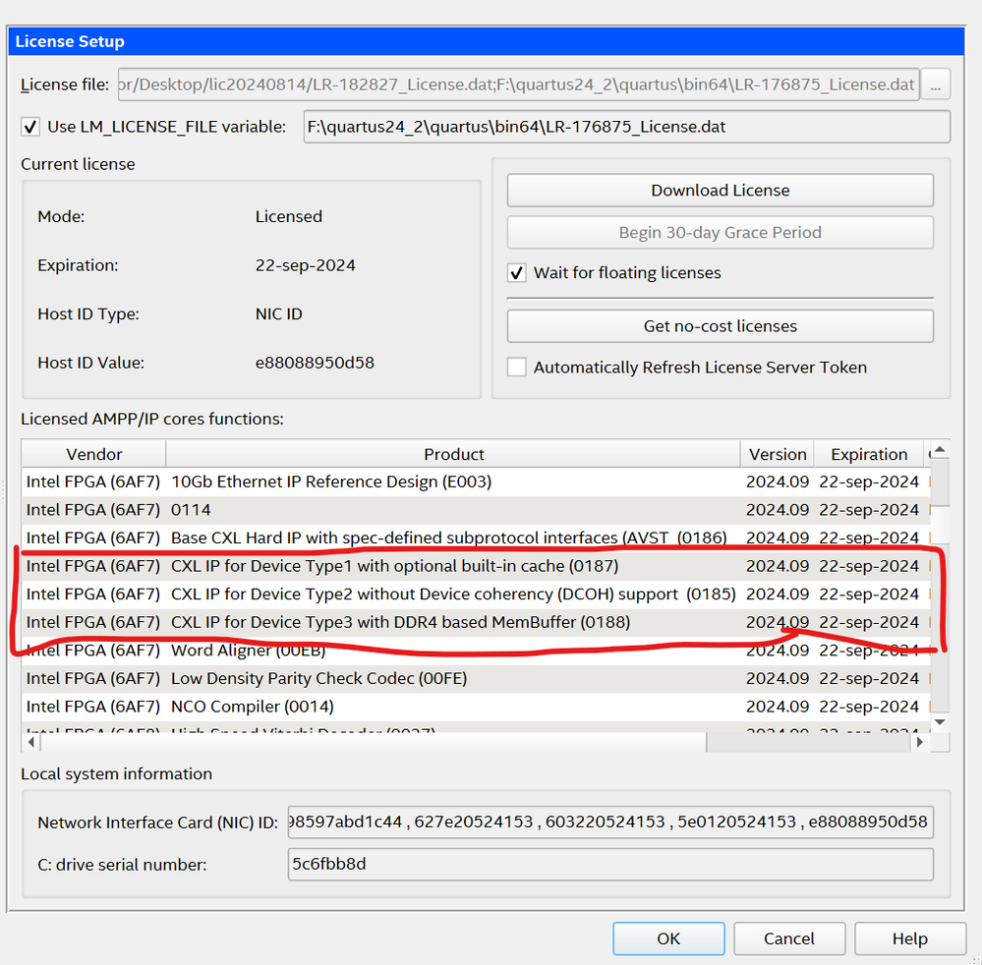
Task: Click the table's scroll left arrow
Action: 31,742
